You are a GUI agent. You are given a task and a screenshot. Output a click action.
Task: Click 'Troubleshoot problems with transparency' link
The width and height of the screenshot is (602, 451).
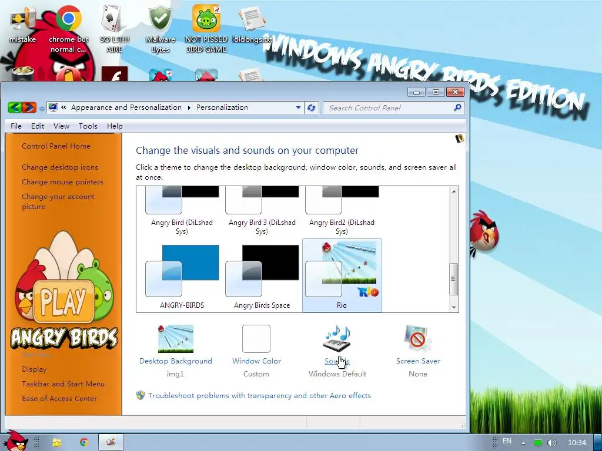(259, 395)
